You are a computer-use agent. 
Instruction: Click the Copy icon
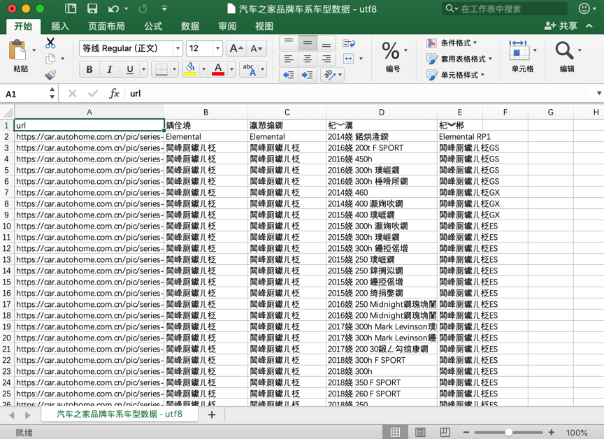pyautogui.click(x=50, y=59)
